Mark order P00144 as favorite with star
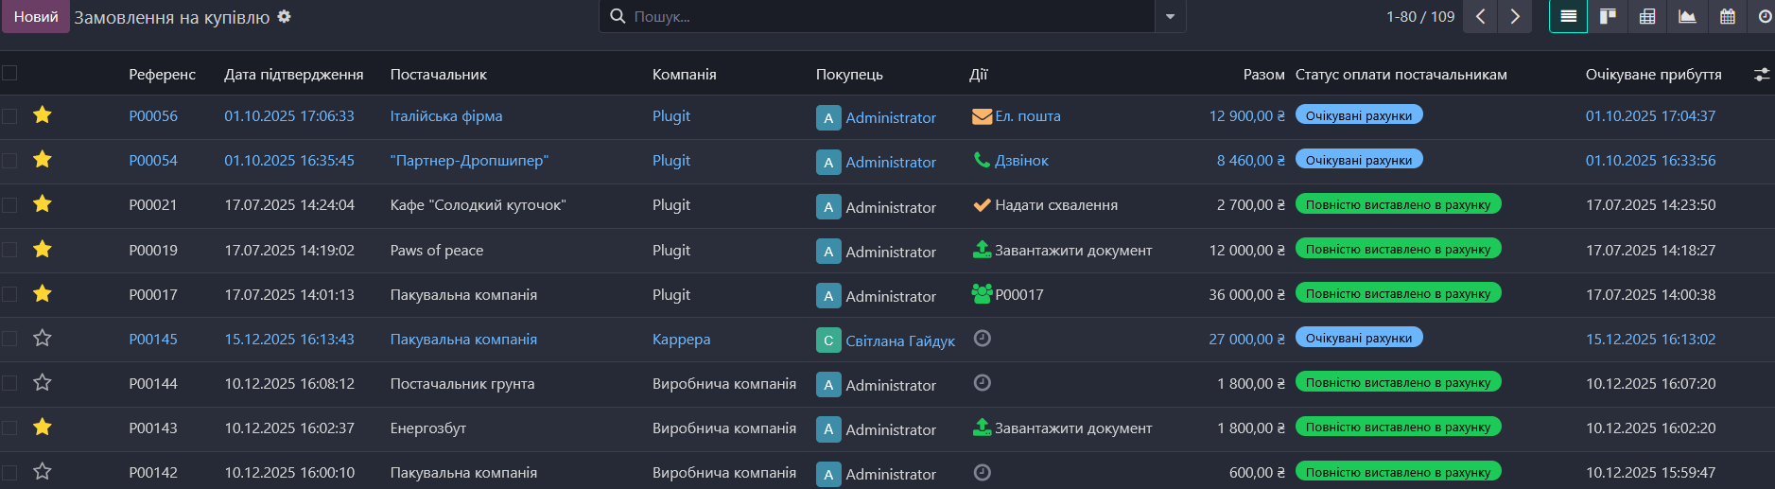Screen dimensions: 1775x489 (x=43, y=383)
